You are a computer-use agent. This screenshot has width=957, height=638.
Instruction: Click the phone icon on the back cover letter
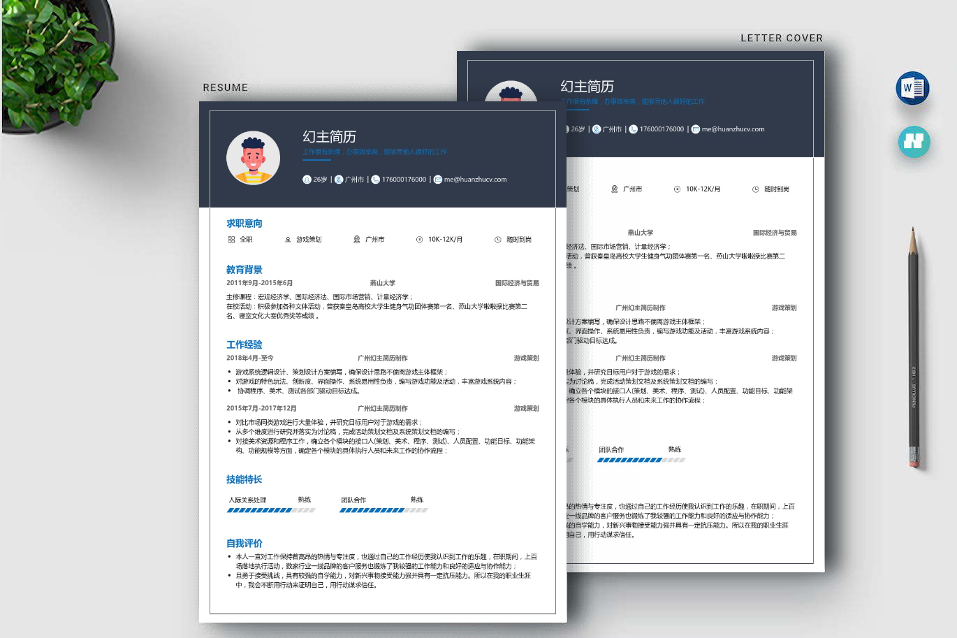point(633,129)
